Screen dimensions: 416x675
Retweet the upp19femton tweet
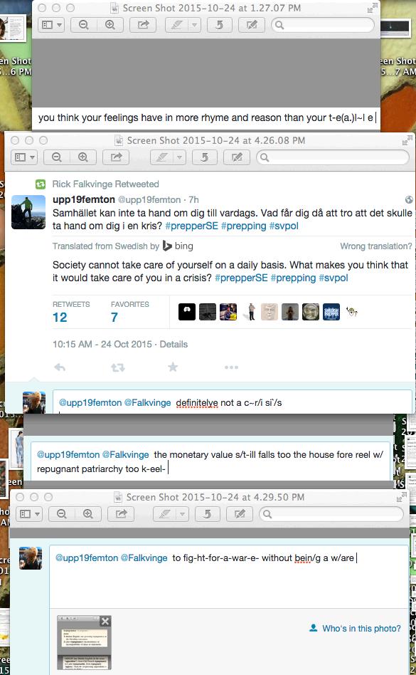(118, 367)
